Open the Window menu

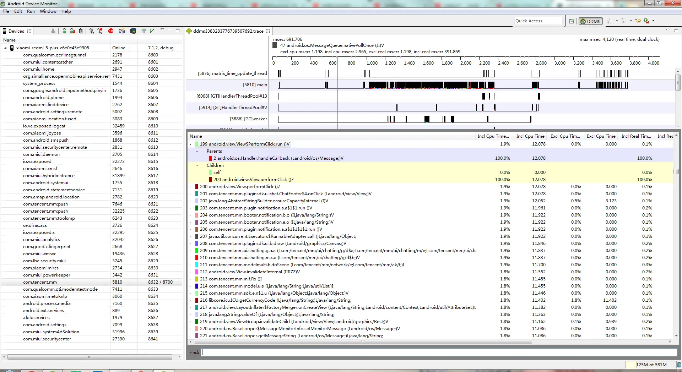(x=48, y=11)
